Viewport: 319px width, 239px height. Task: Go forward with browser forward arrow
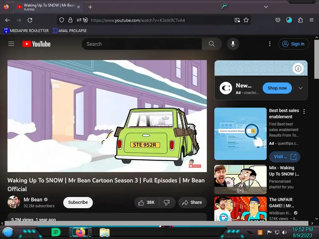(19, 20)
